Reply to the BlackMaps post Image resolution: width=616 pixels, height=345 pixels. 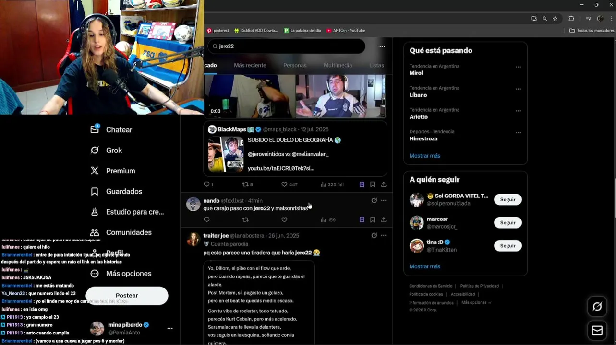click(207, 184)
